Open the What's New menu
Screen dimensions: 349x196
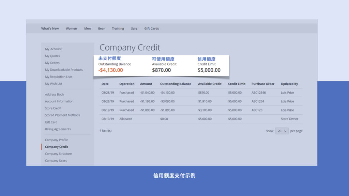point(50,29)
